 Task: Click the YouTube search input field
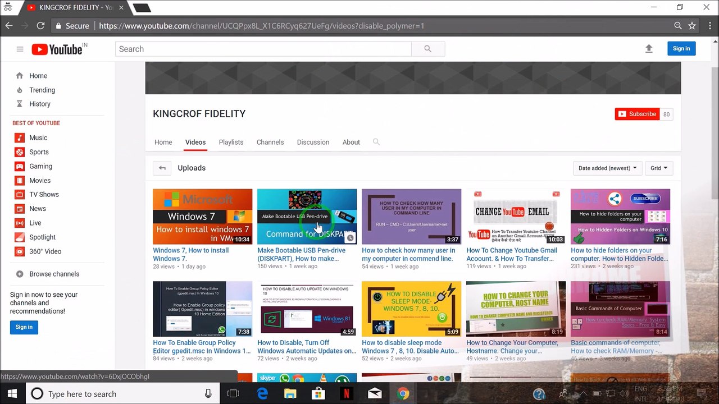pyautogui.click(x=263, y=49)
